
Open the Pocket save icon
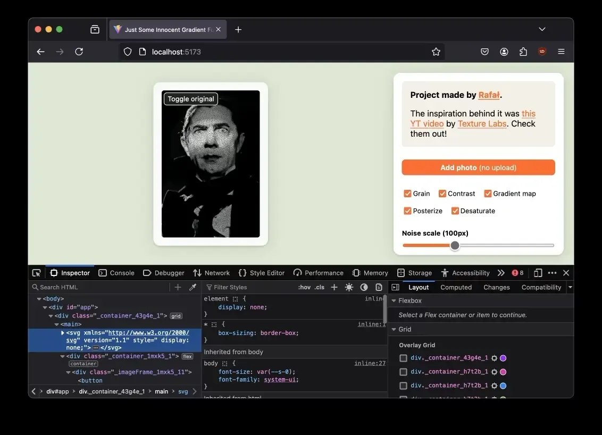pyautogui.click(x=484, y=52)
